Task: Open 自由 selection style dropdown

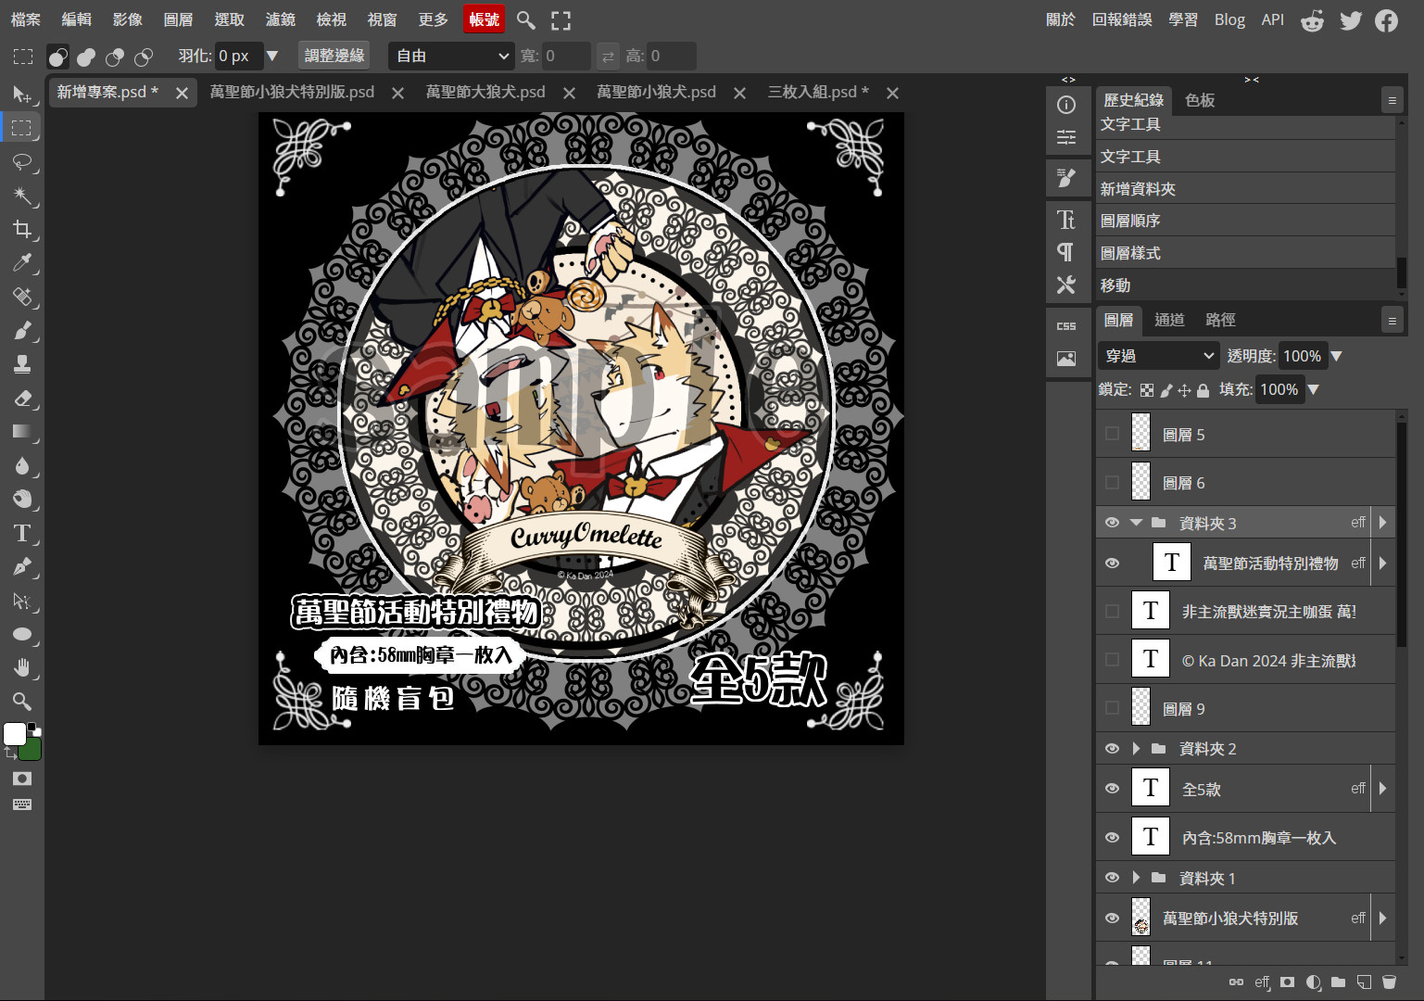Action: coord(451,56)
